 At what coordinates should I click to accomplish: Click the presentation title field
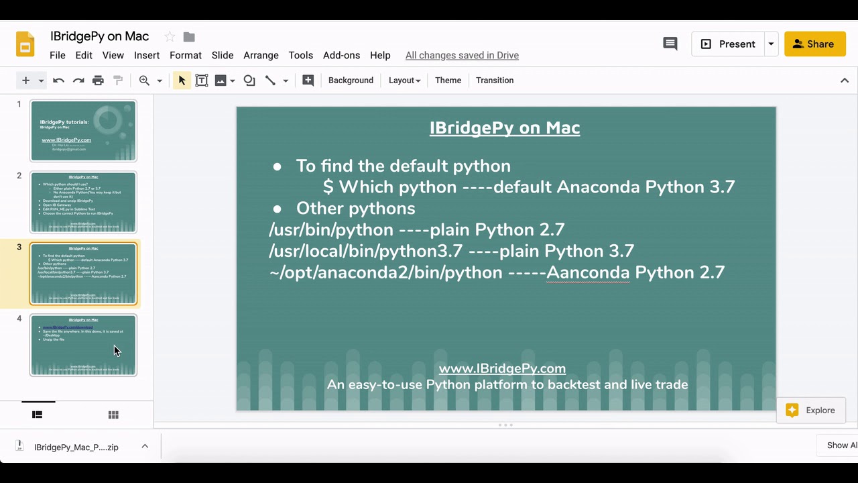tap(100, 36)
